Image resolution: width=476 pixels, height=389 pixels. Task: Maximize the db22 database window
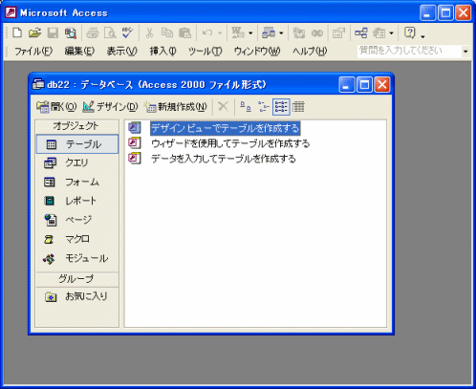[364, 85]
